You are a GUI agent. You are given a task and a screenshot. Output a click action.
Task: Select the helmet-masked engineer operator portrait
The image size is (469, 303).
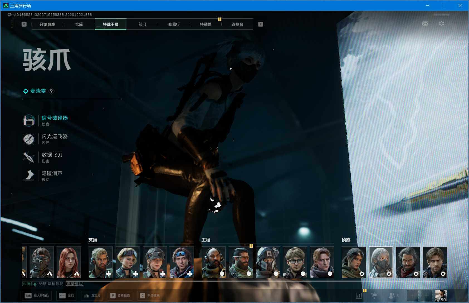click(268, 262)
